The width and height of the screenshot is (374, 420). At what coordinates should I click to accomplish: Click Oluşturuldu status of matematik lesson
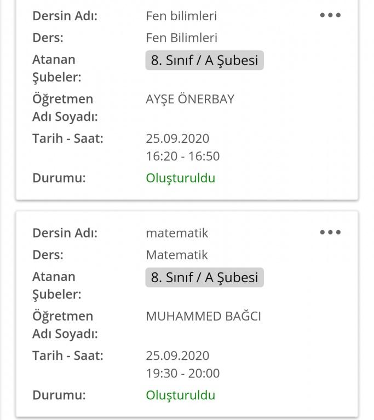click(180, 395)
